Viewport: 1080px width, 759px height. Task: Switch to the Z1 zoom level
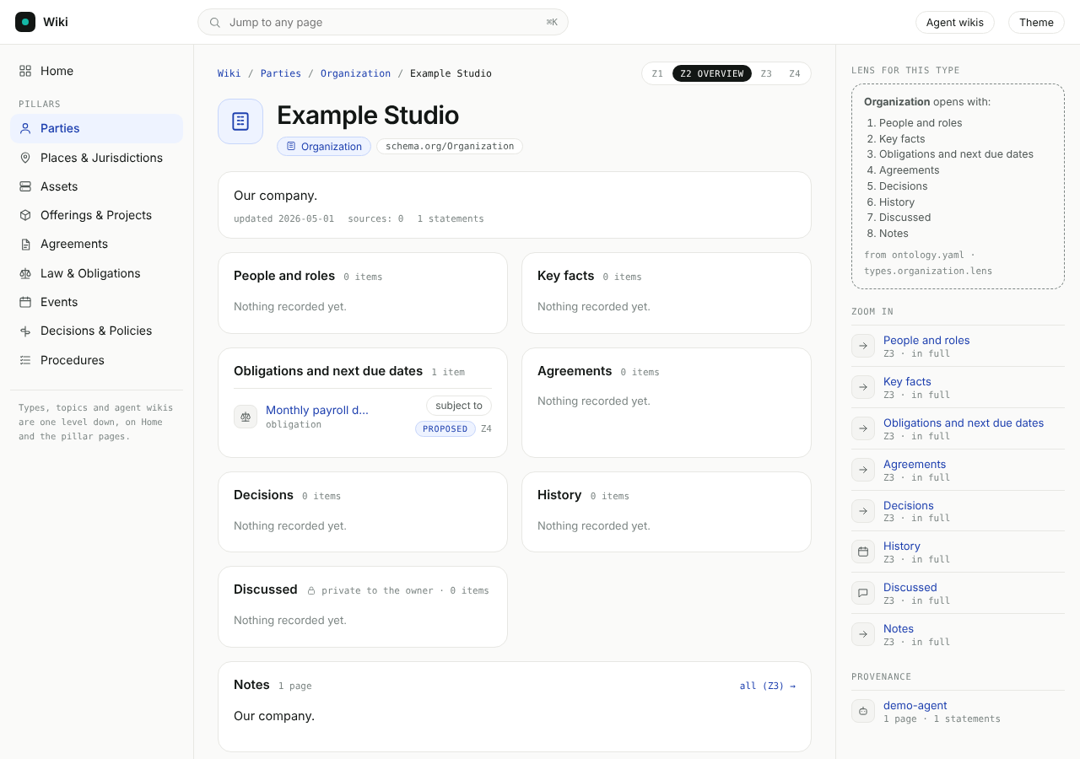click(657, 73)
